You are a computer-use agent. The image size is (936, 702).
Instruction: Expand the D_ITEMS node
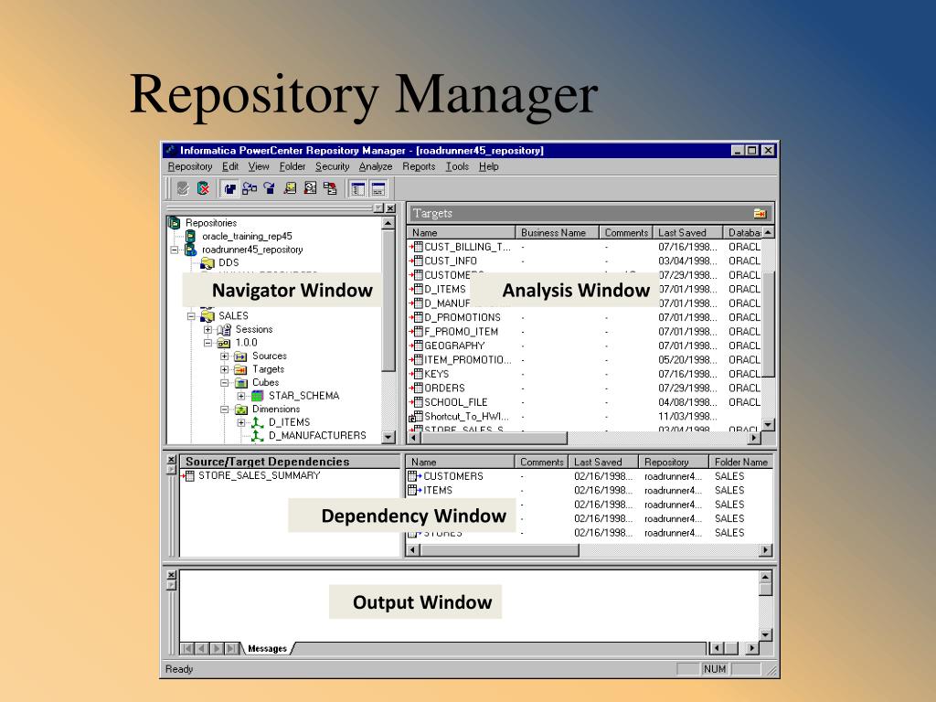[x=241, y=422]
